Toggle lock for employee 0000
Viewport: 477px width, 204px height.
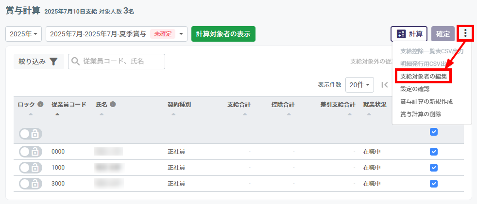tap(31, 152)
